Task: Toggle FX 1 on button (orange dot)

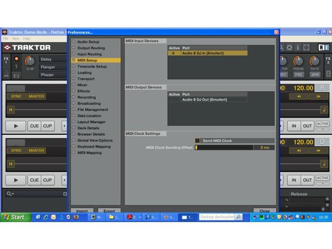Action: pos(16,59)
